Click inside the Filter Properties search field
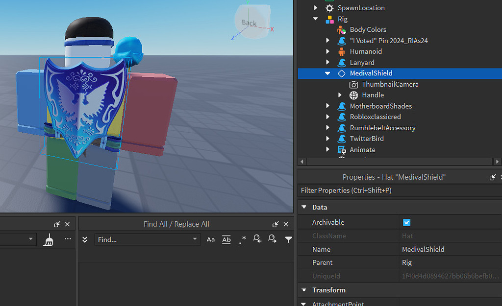This screenshot has height=306, width=502. coord(368,190)
